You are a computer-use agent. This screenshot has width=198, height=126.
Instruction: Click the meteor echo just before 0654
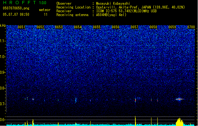pos(76,100)
